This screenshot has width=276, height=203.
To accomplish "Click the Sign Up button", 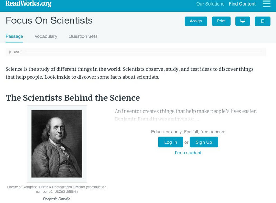I will [204, 142].
